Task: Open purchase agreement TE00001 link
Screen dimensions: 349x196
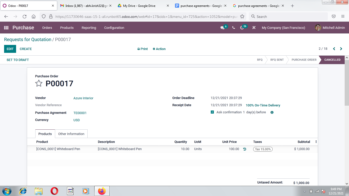Action: point(80,113)
